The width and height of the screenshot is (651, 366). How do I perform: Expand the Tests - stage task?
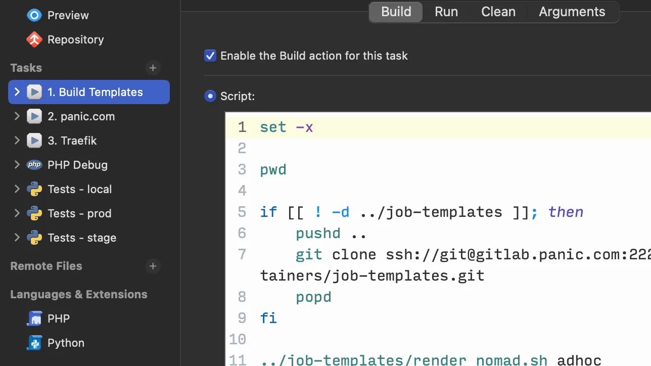click(x=17, y=238)
